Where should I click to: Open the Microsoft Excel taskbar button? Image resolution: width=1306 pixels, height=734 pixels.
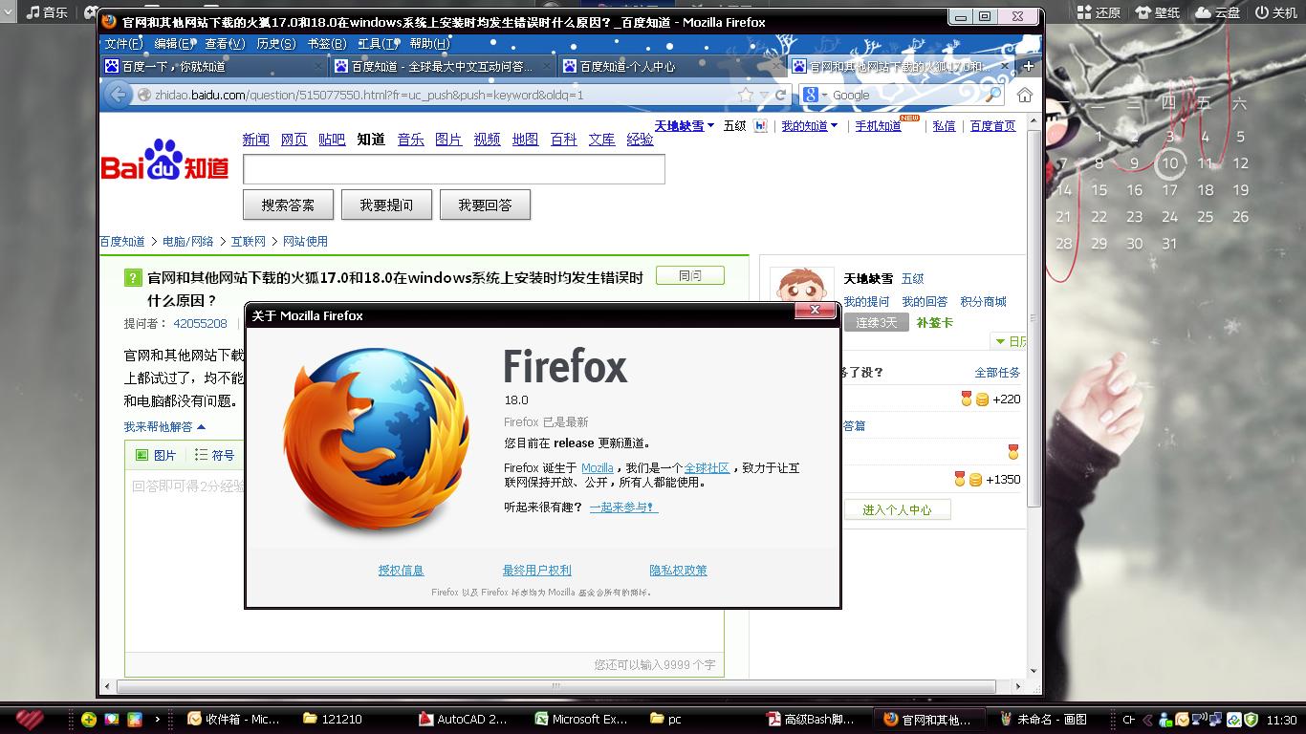coord(582,719)
